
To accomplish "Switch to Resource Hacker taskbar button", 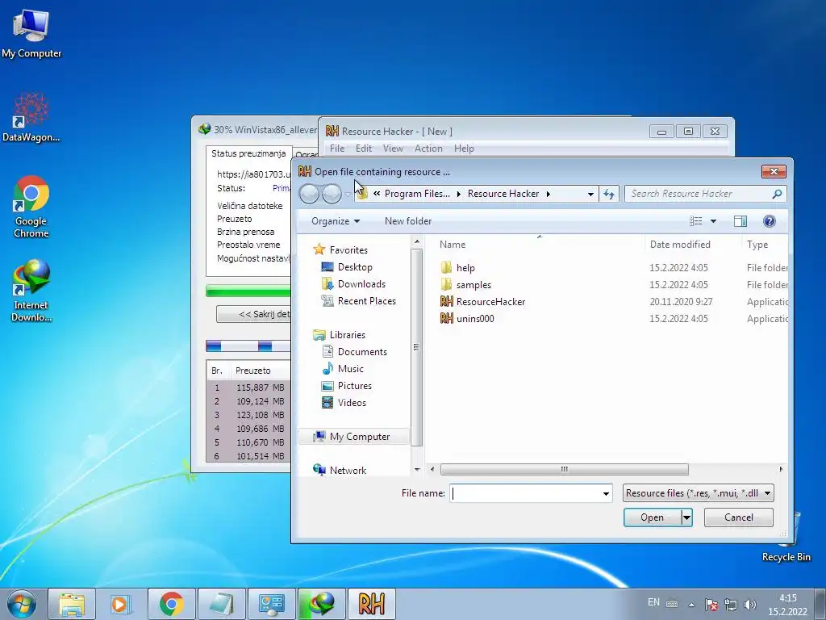I will pyautogui.click(x=371, y=604).
